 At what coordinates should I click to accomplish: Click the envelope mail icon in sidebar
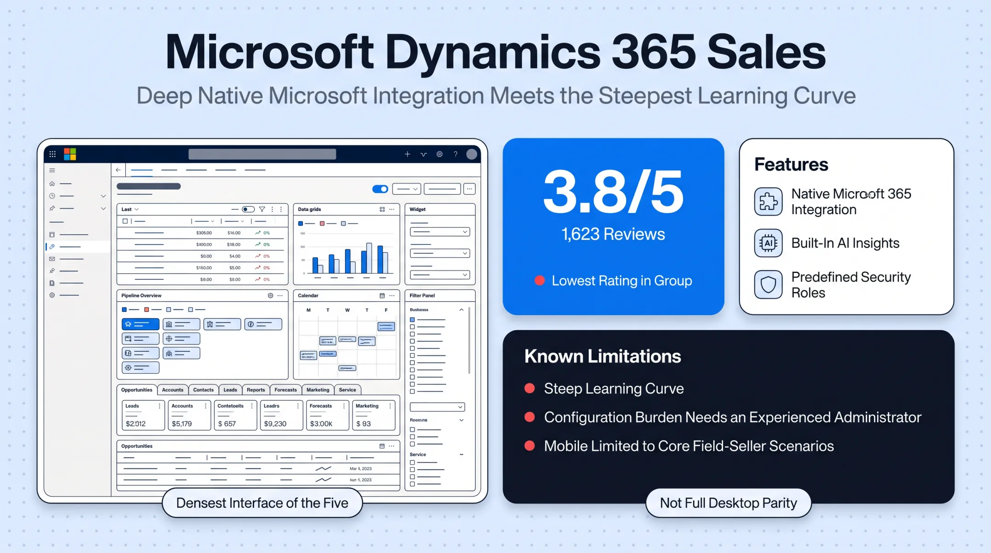point(52,259)
